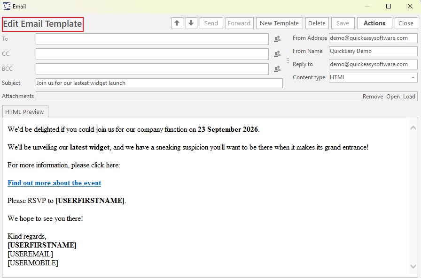Click the preview scrollbar up arrow
Screen dimensions: 421x278
pos(413,128)
